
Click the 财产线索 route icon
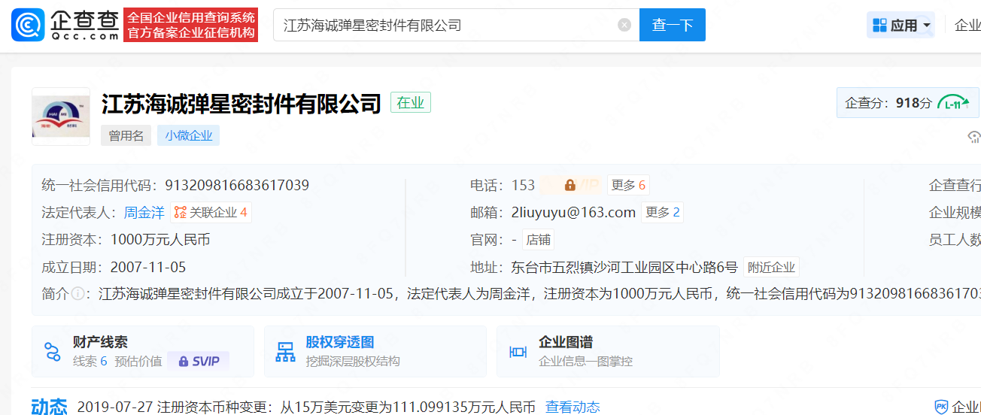point(52,352)
